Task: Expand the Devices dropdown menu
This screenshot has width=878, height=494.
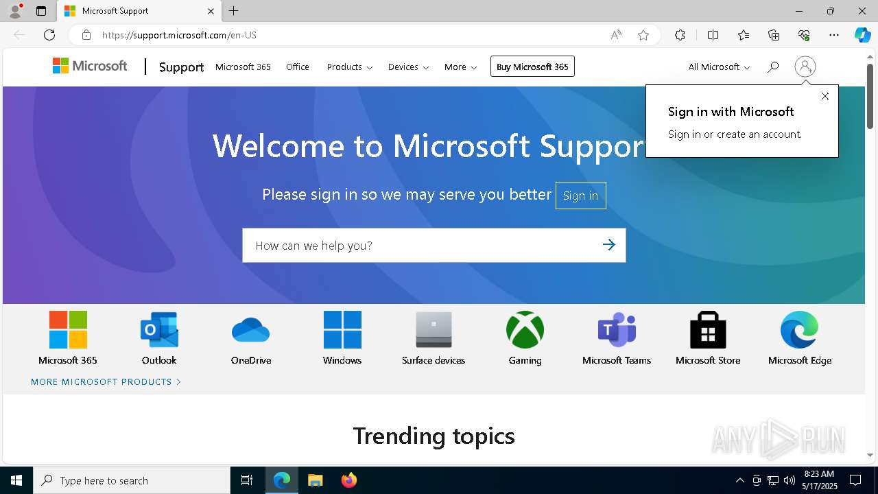Action: (x=408, y=67)
